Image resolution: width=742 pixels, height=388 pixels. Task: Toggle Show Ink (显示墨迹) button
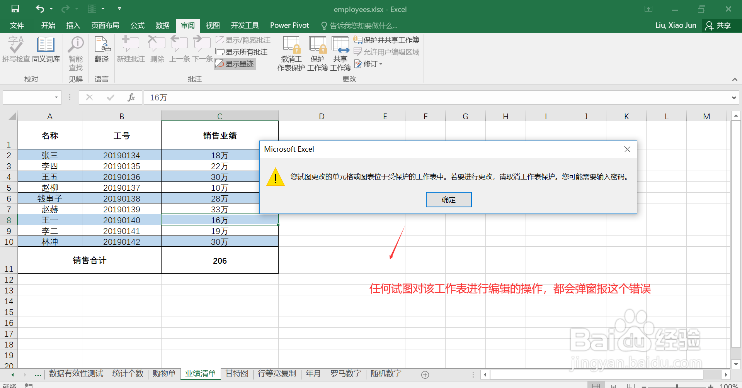coord(235,64)
